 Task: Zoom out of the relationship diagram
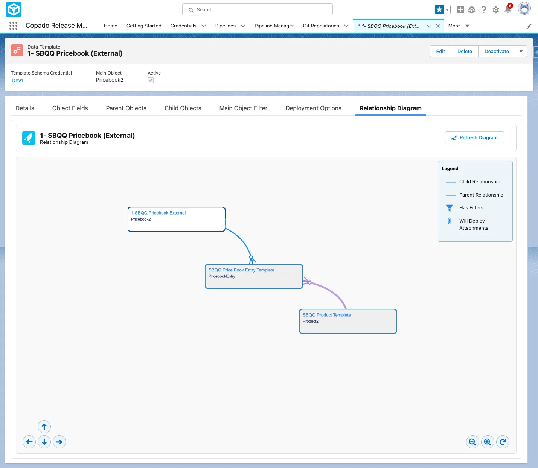(472, 442)
